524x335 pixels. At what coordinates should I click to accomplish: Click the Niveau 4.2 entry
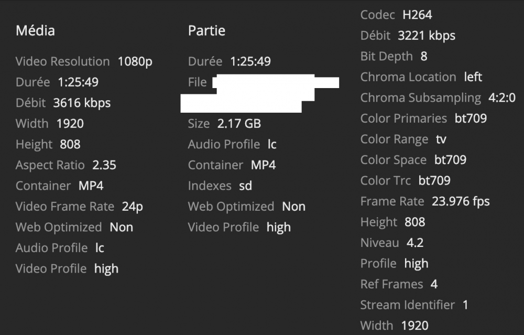tap(392, 243)
